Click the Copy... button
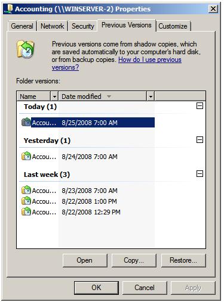The image size is (224, 302). coord(134,260)
